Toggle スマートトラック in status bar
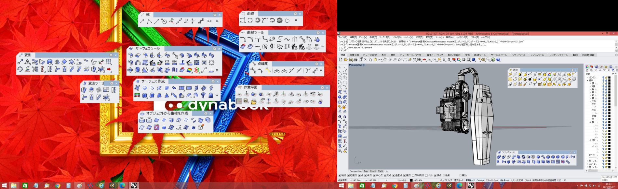The image size is (618, 189). pyautogui.click(x=492, y=180)
